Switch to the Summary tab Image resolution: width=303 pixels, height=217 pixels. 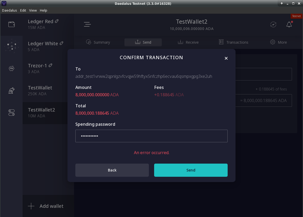(98, 42)
